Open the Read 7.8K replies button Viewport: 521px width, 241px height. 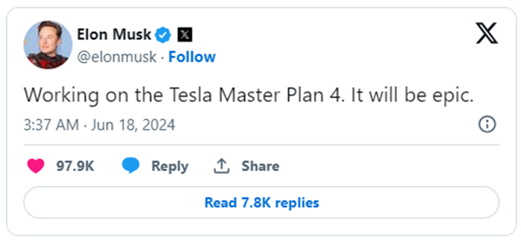pos(261,202)
